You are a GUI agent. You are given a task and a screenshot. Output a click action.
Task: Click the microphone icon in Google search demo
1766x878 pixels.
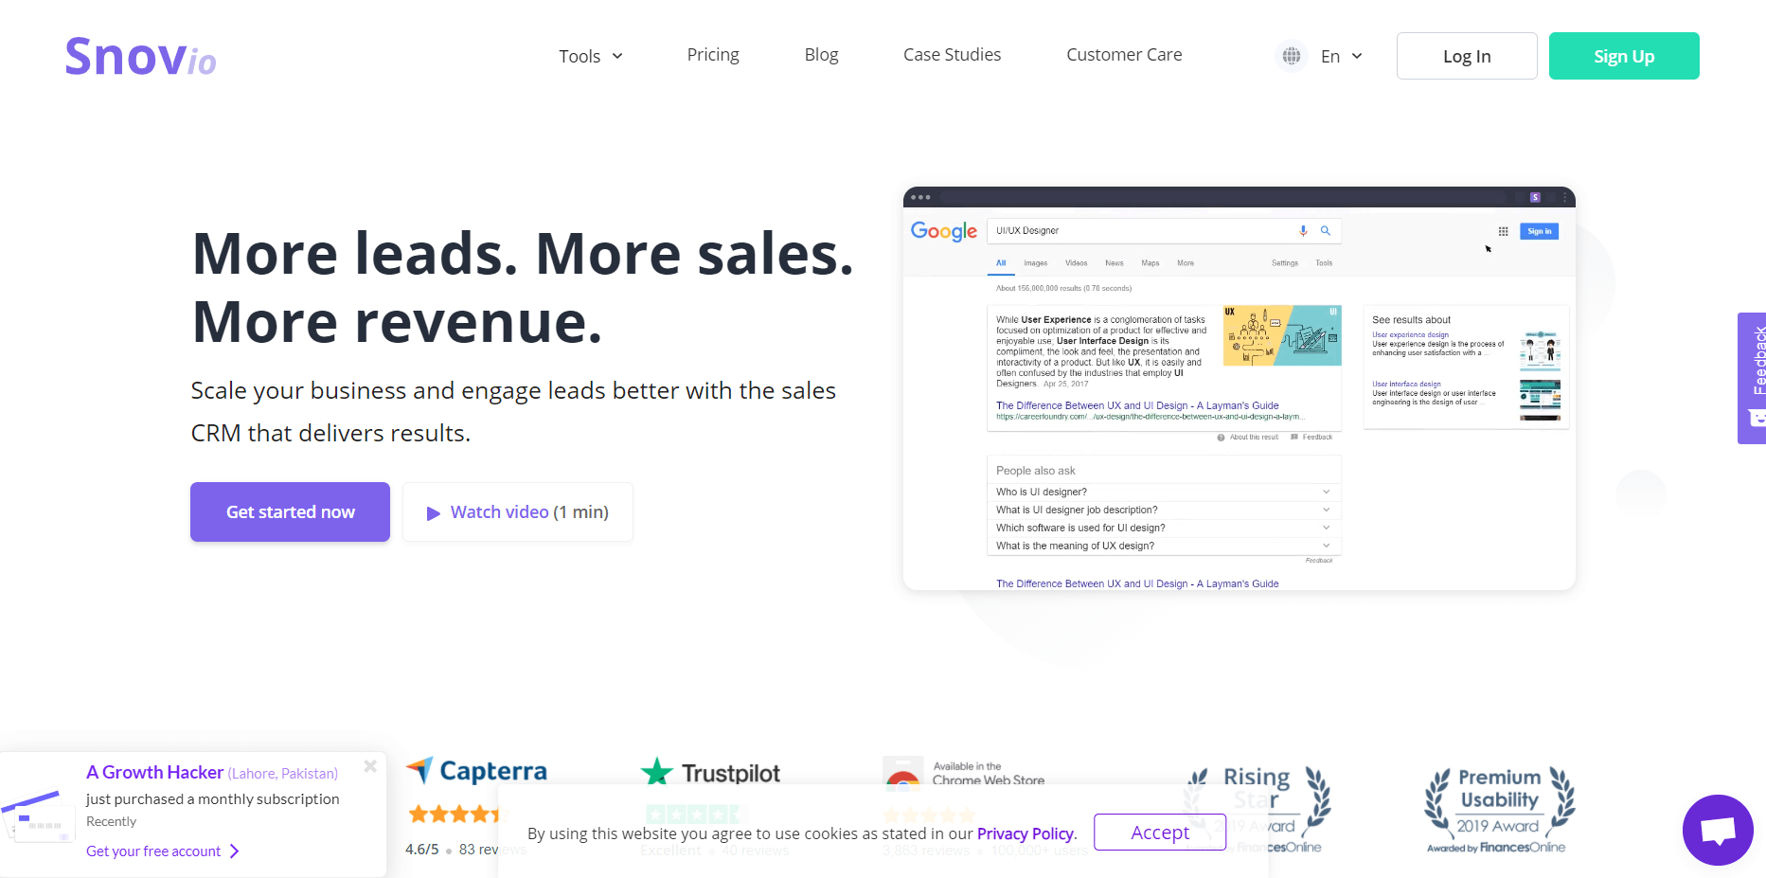tap(1303, 230)
